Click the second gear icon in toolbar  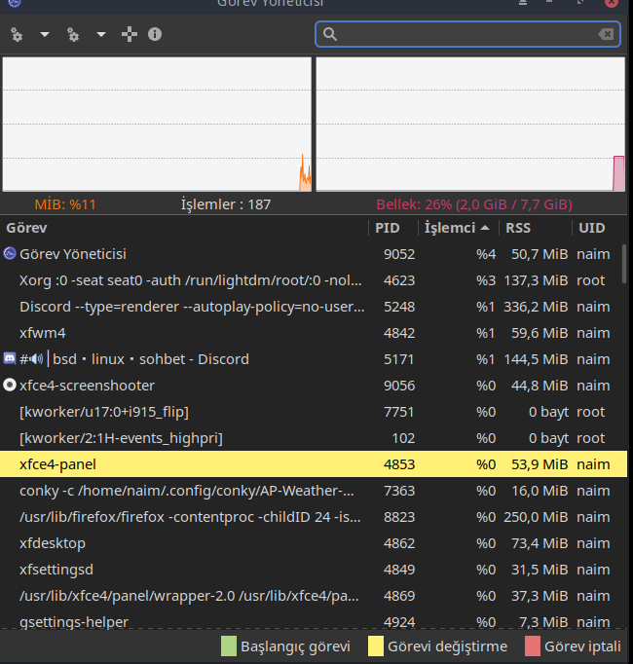pos(73,35)
